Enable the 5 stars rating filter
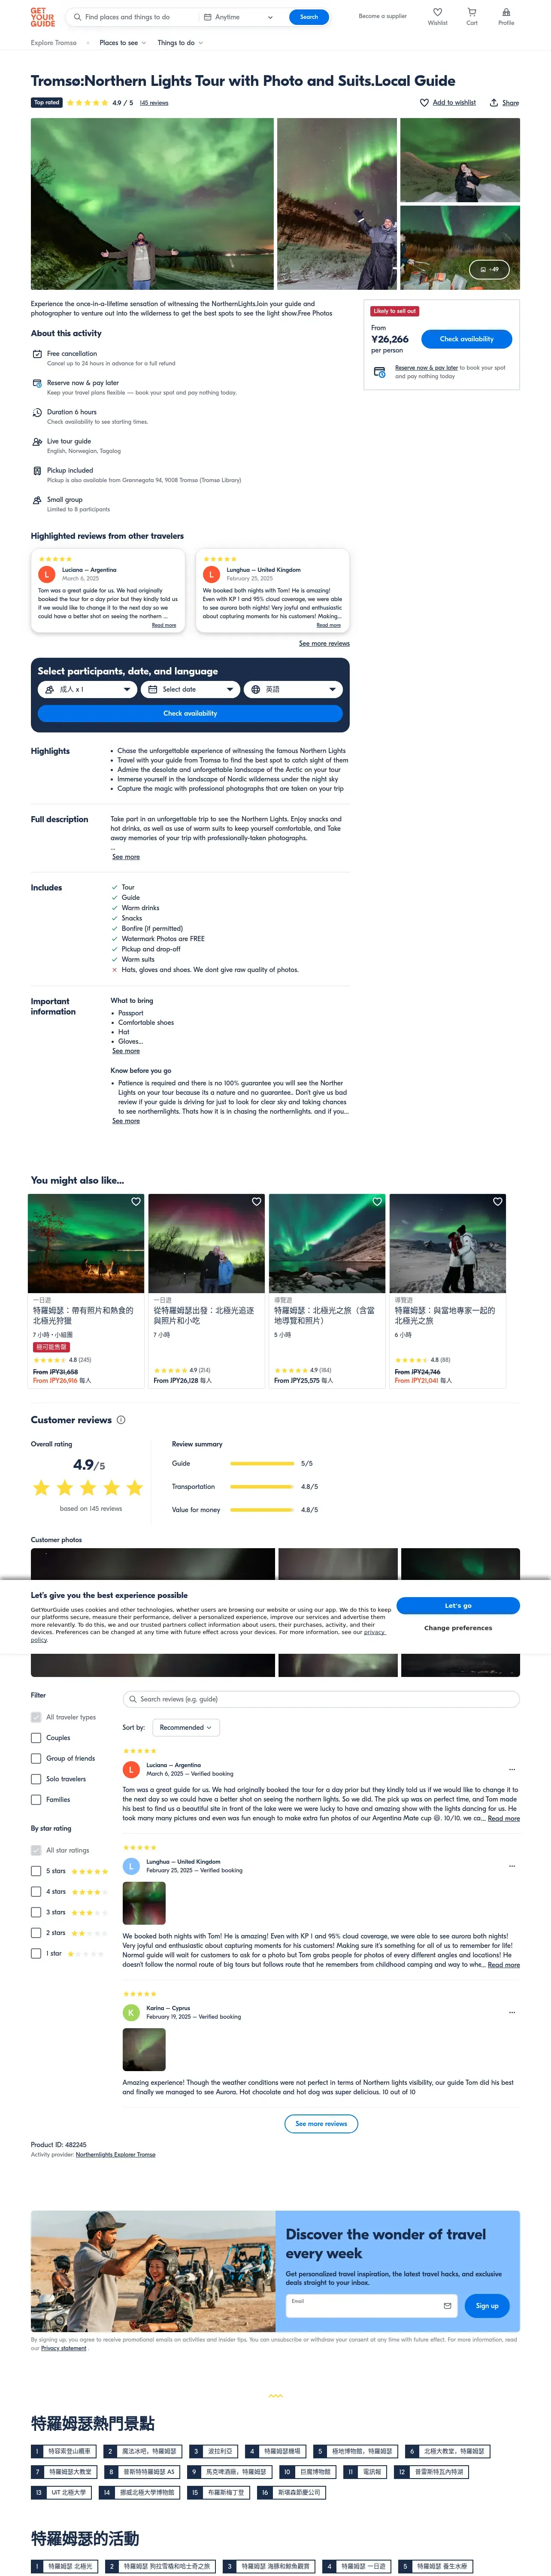The height and width of the screenshot is (2576, 551). (36, 1871)
